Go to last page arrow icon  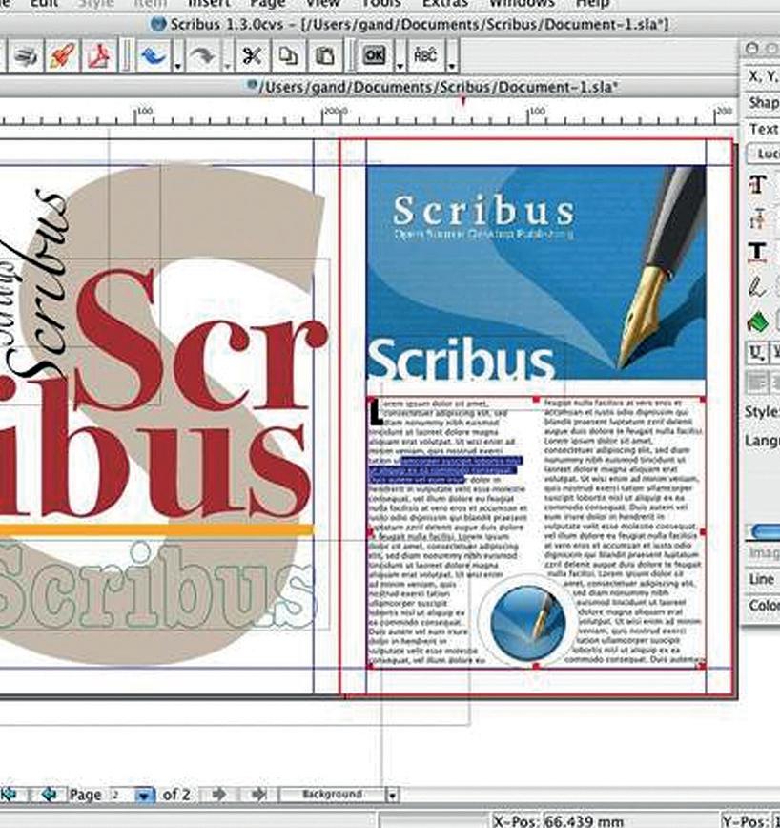258,795
